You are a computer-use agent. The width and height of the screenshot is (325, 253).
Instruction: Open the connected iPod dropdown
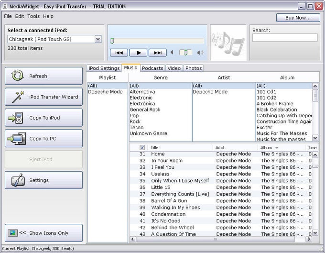point(98,39)
